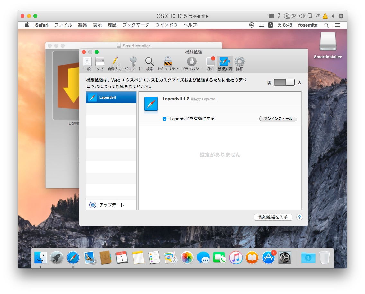Click the アップデート row

[x=111, y=205]
